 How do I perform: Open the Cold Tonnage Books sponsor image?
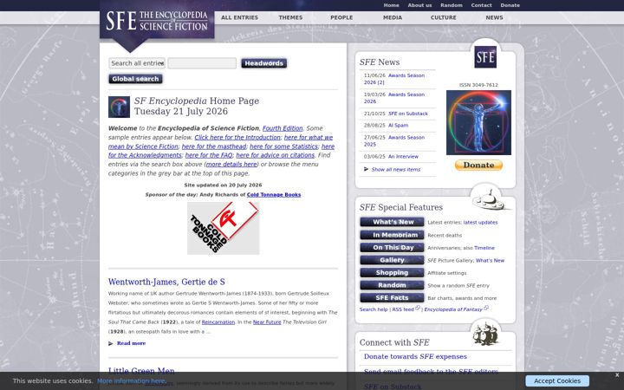pyautogui.click(x=224, y=228)
